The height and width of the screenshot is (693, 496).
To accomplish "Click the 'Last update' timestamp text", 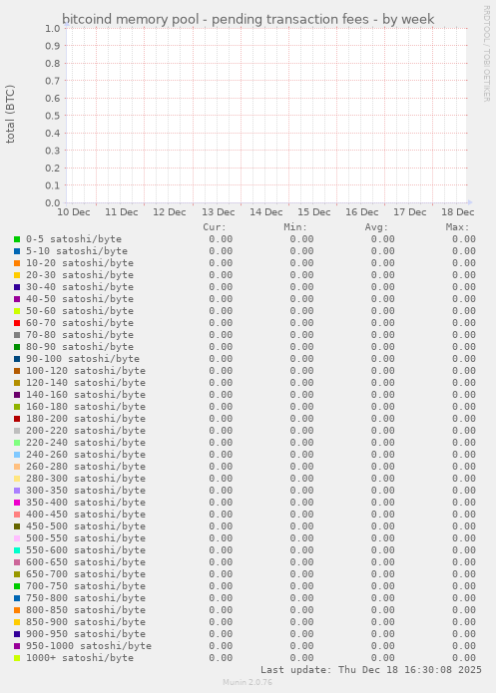I will (x=371, y=670).
